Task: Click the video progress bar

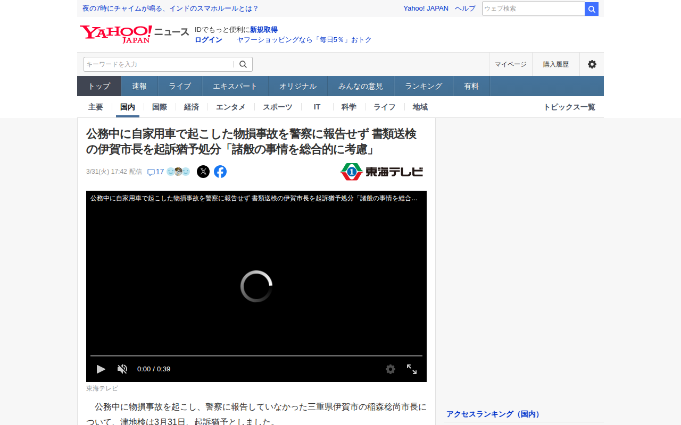Action: (x=256, y=355)
